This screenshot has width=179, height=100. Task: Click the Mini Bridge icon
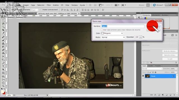pyautogui.click(x=95, y=5)
